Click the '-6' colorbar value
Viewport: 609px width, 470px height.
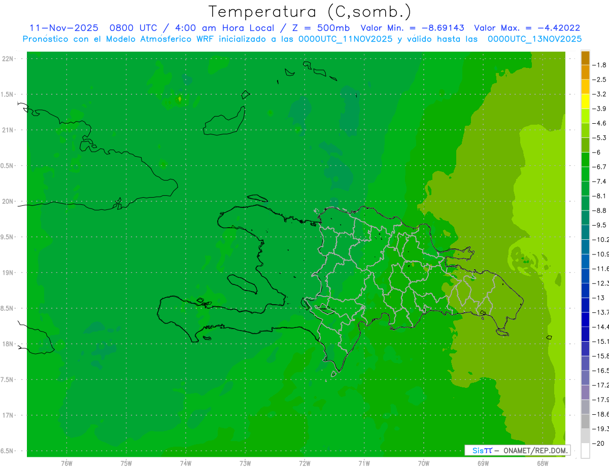(x=597, y=152)
